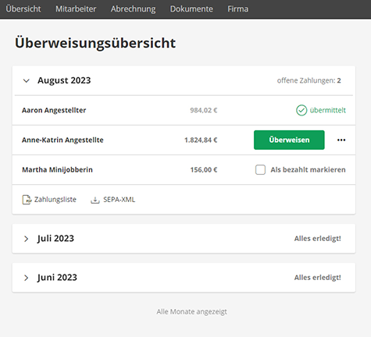Click the green übermittelt checkmark icon

click(x=301, y=110)
